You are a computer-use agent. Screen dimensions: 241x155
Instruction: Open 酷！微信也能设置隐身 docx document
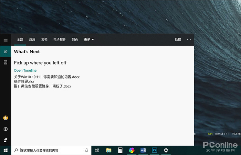click(42, 86)
